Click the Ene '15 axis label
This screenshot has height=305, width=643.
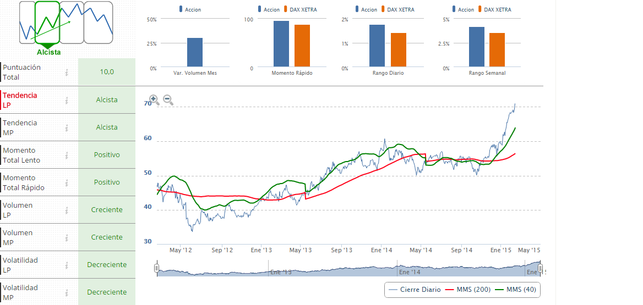(x=501, y=249)
